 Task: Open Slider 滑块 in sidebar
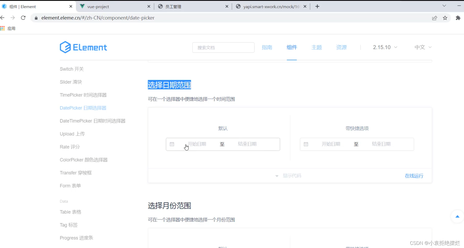coord(71,82)
